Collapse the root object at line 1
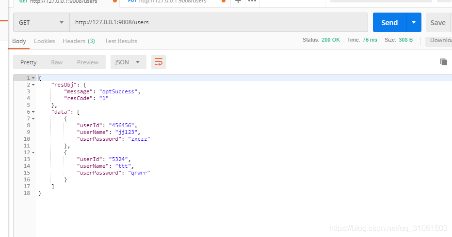The image size is (452, 237). coord(33,78)
